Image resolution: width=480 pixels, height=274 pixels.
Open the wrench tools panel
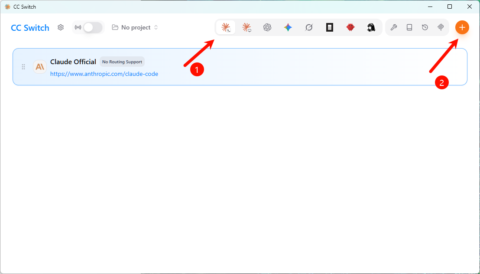coord(394,28)
